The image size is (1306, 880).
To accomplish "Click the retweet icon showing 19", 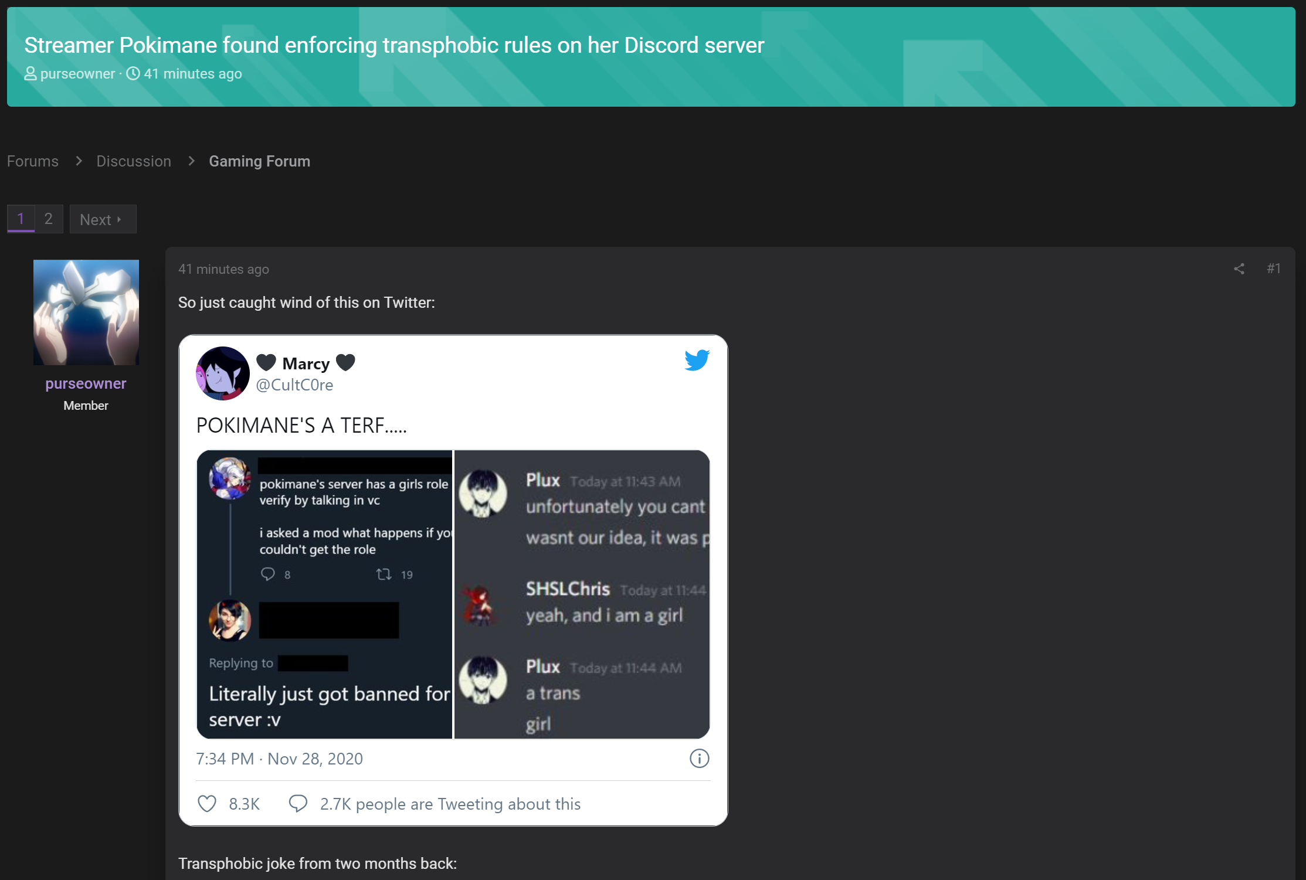I will [384, 574].
